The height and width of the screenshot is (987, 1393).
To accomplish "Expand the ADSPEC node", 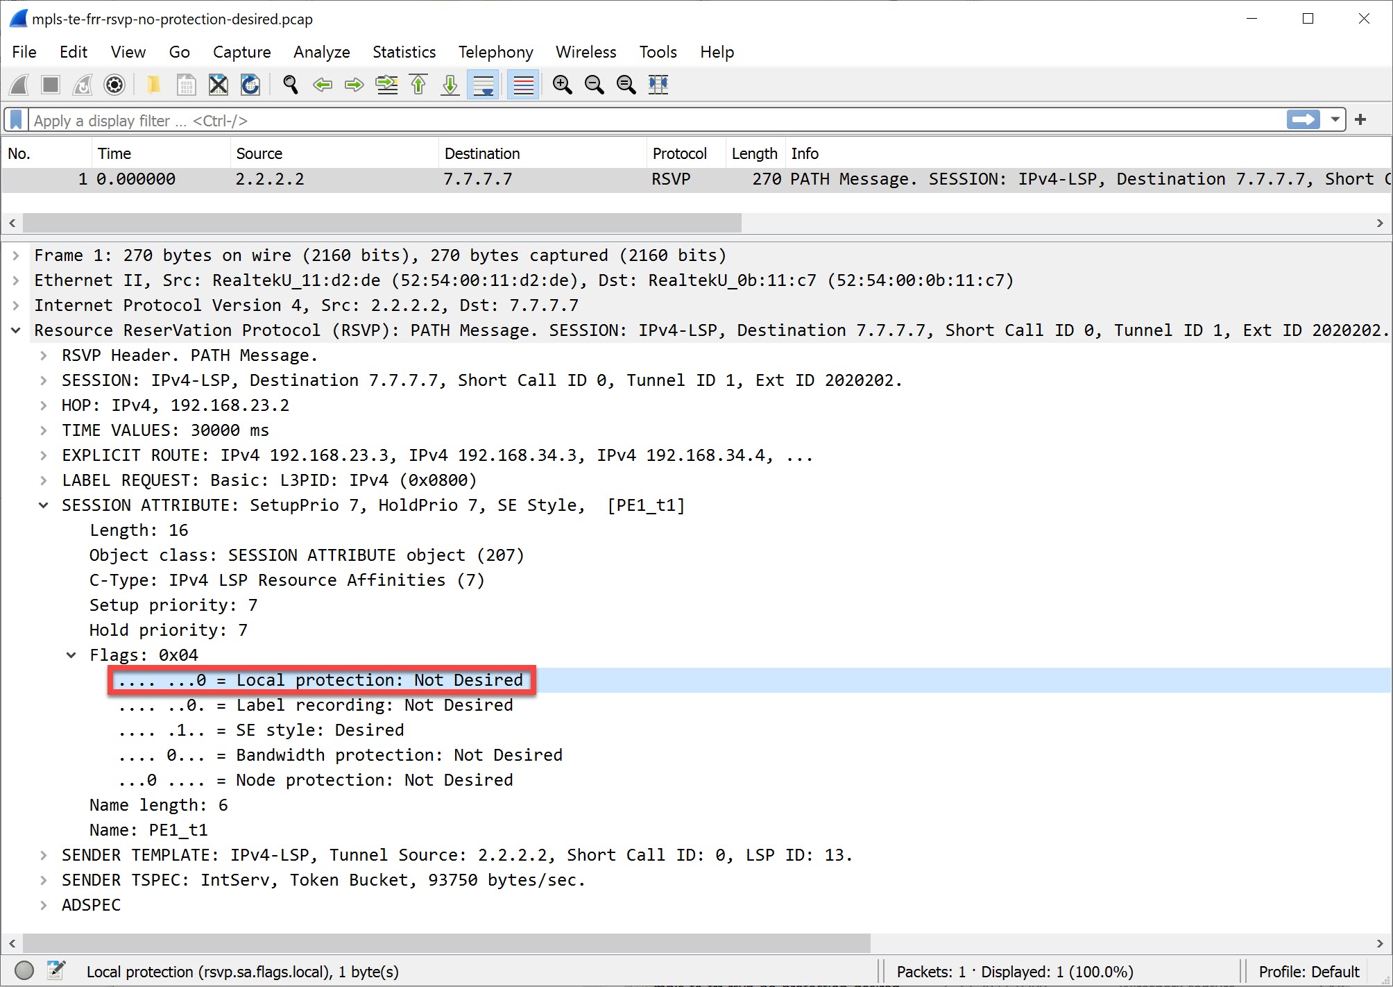I will (43, 905).
